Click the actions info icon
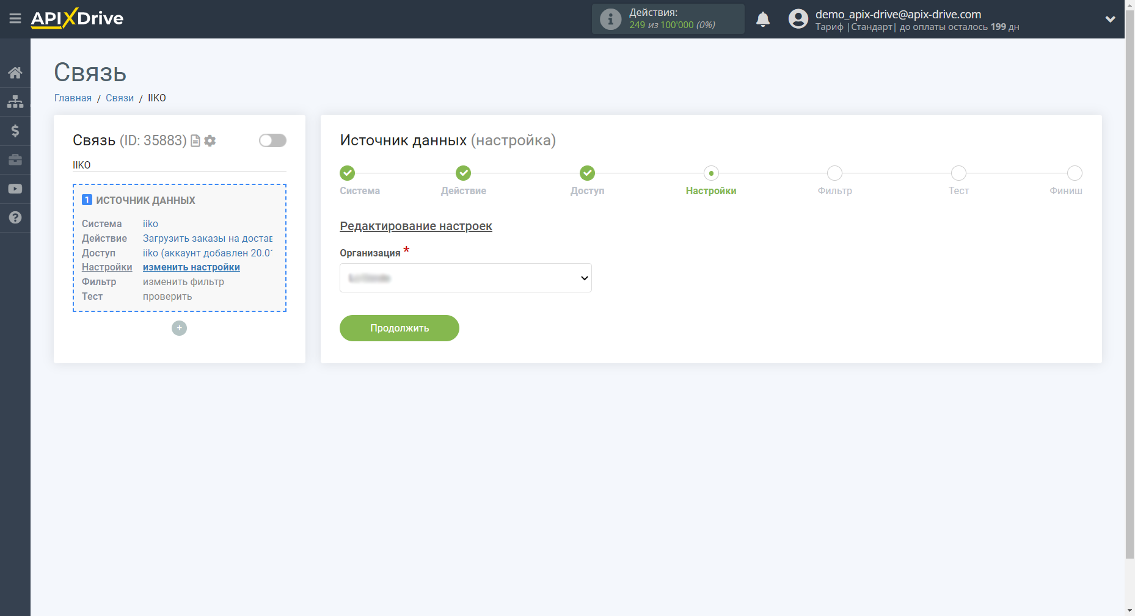 610,19
